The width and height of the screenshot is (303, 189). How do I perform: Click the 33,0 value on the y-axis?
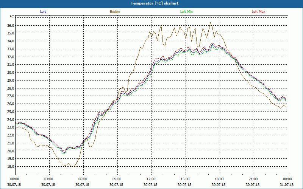(11, 49)
